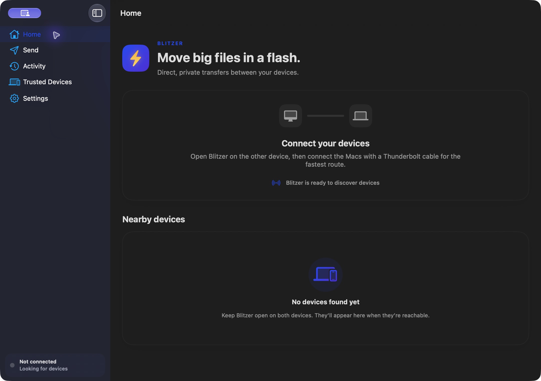
Task: Click "Direct, private transfers between your devices." text
Action: point(228,72)
